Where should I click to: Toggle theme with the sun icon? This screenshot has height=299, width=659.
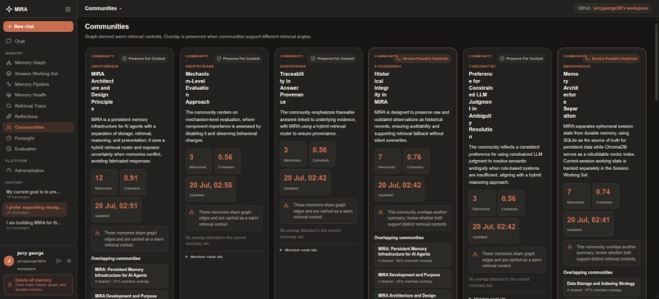(69, 261)
